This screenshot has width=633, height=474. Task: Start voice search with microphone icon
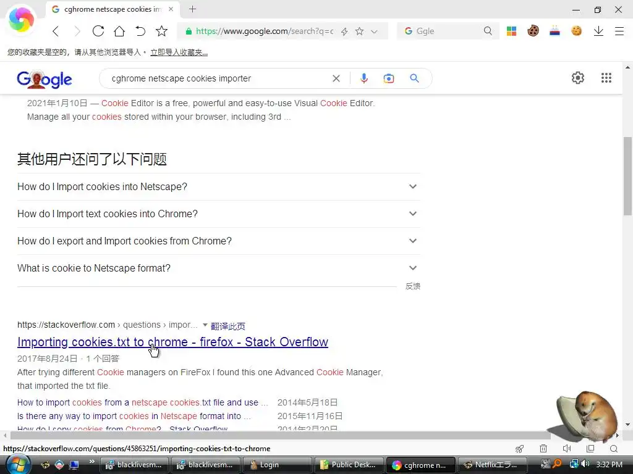coord(363,78)
